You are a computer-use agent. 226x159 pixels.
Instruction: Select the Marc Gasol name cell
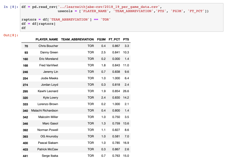tap(50, 124)
